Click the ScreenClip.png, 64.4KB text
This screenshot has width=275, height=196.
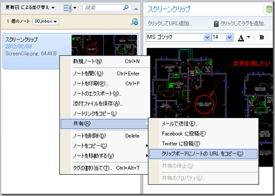[31, 53]
